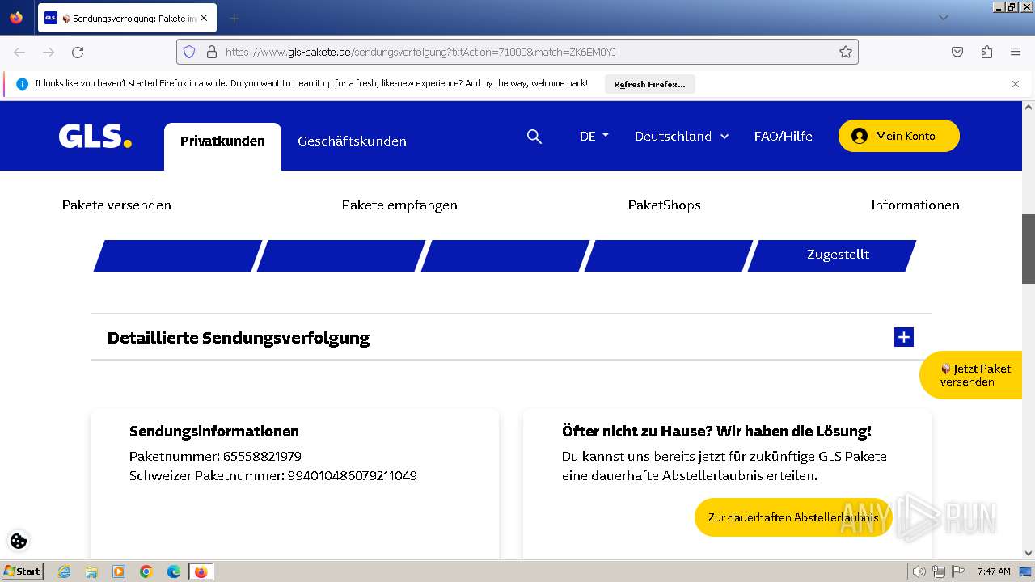Open the Pakete empfangen menu
The image size is (1035, 582).
[x=399, y=205]
